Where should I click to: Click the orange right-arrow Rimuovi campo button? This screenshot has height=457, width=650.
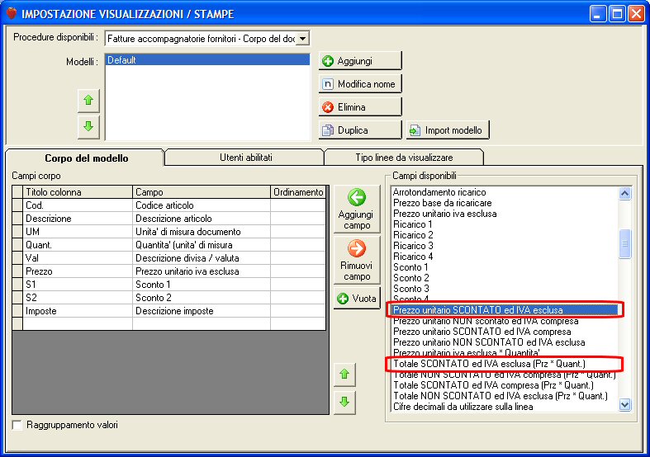coord(357,260)
